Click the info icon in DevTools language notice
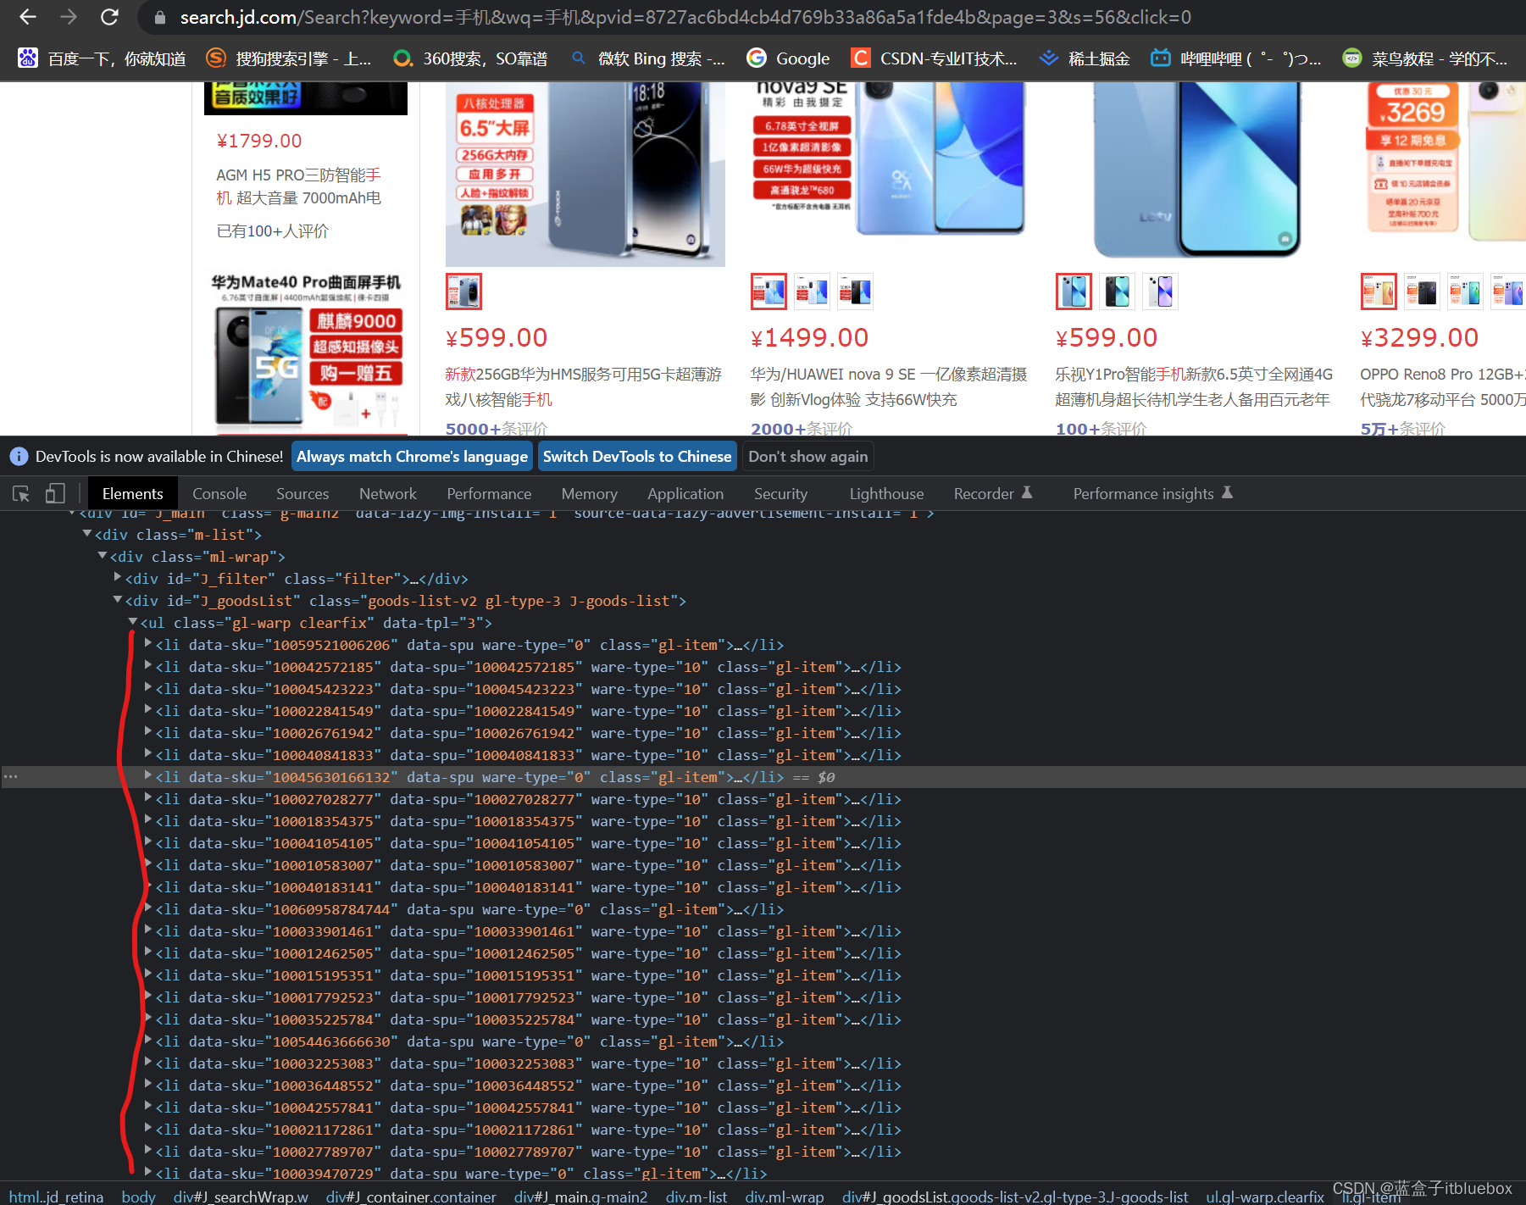This screenshot has height=1205, width=1526. tap(19, 457)
